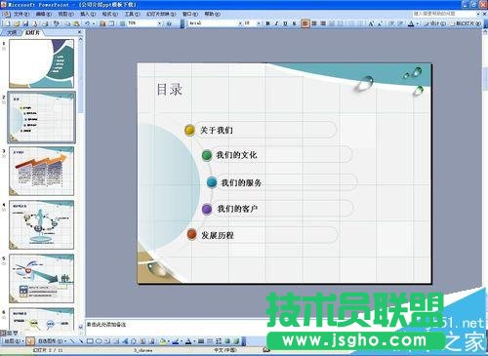Toggle Italic formatting
This screenshot has width=488, height=356.
[x=276, y=23]
